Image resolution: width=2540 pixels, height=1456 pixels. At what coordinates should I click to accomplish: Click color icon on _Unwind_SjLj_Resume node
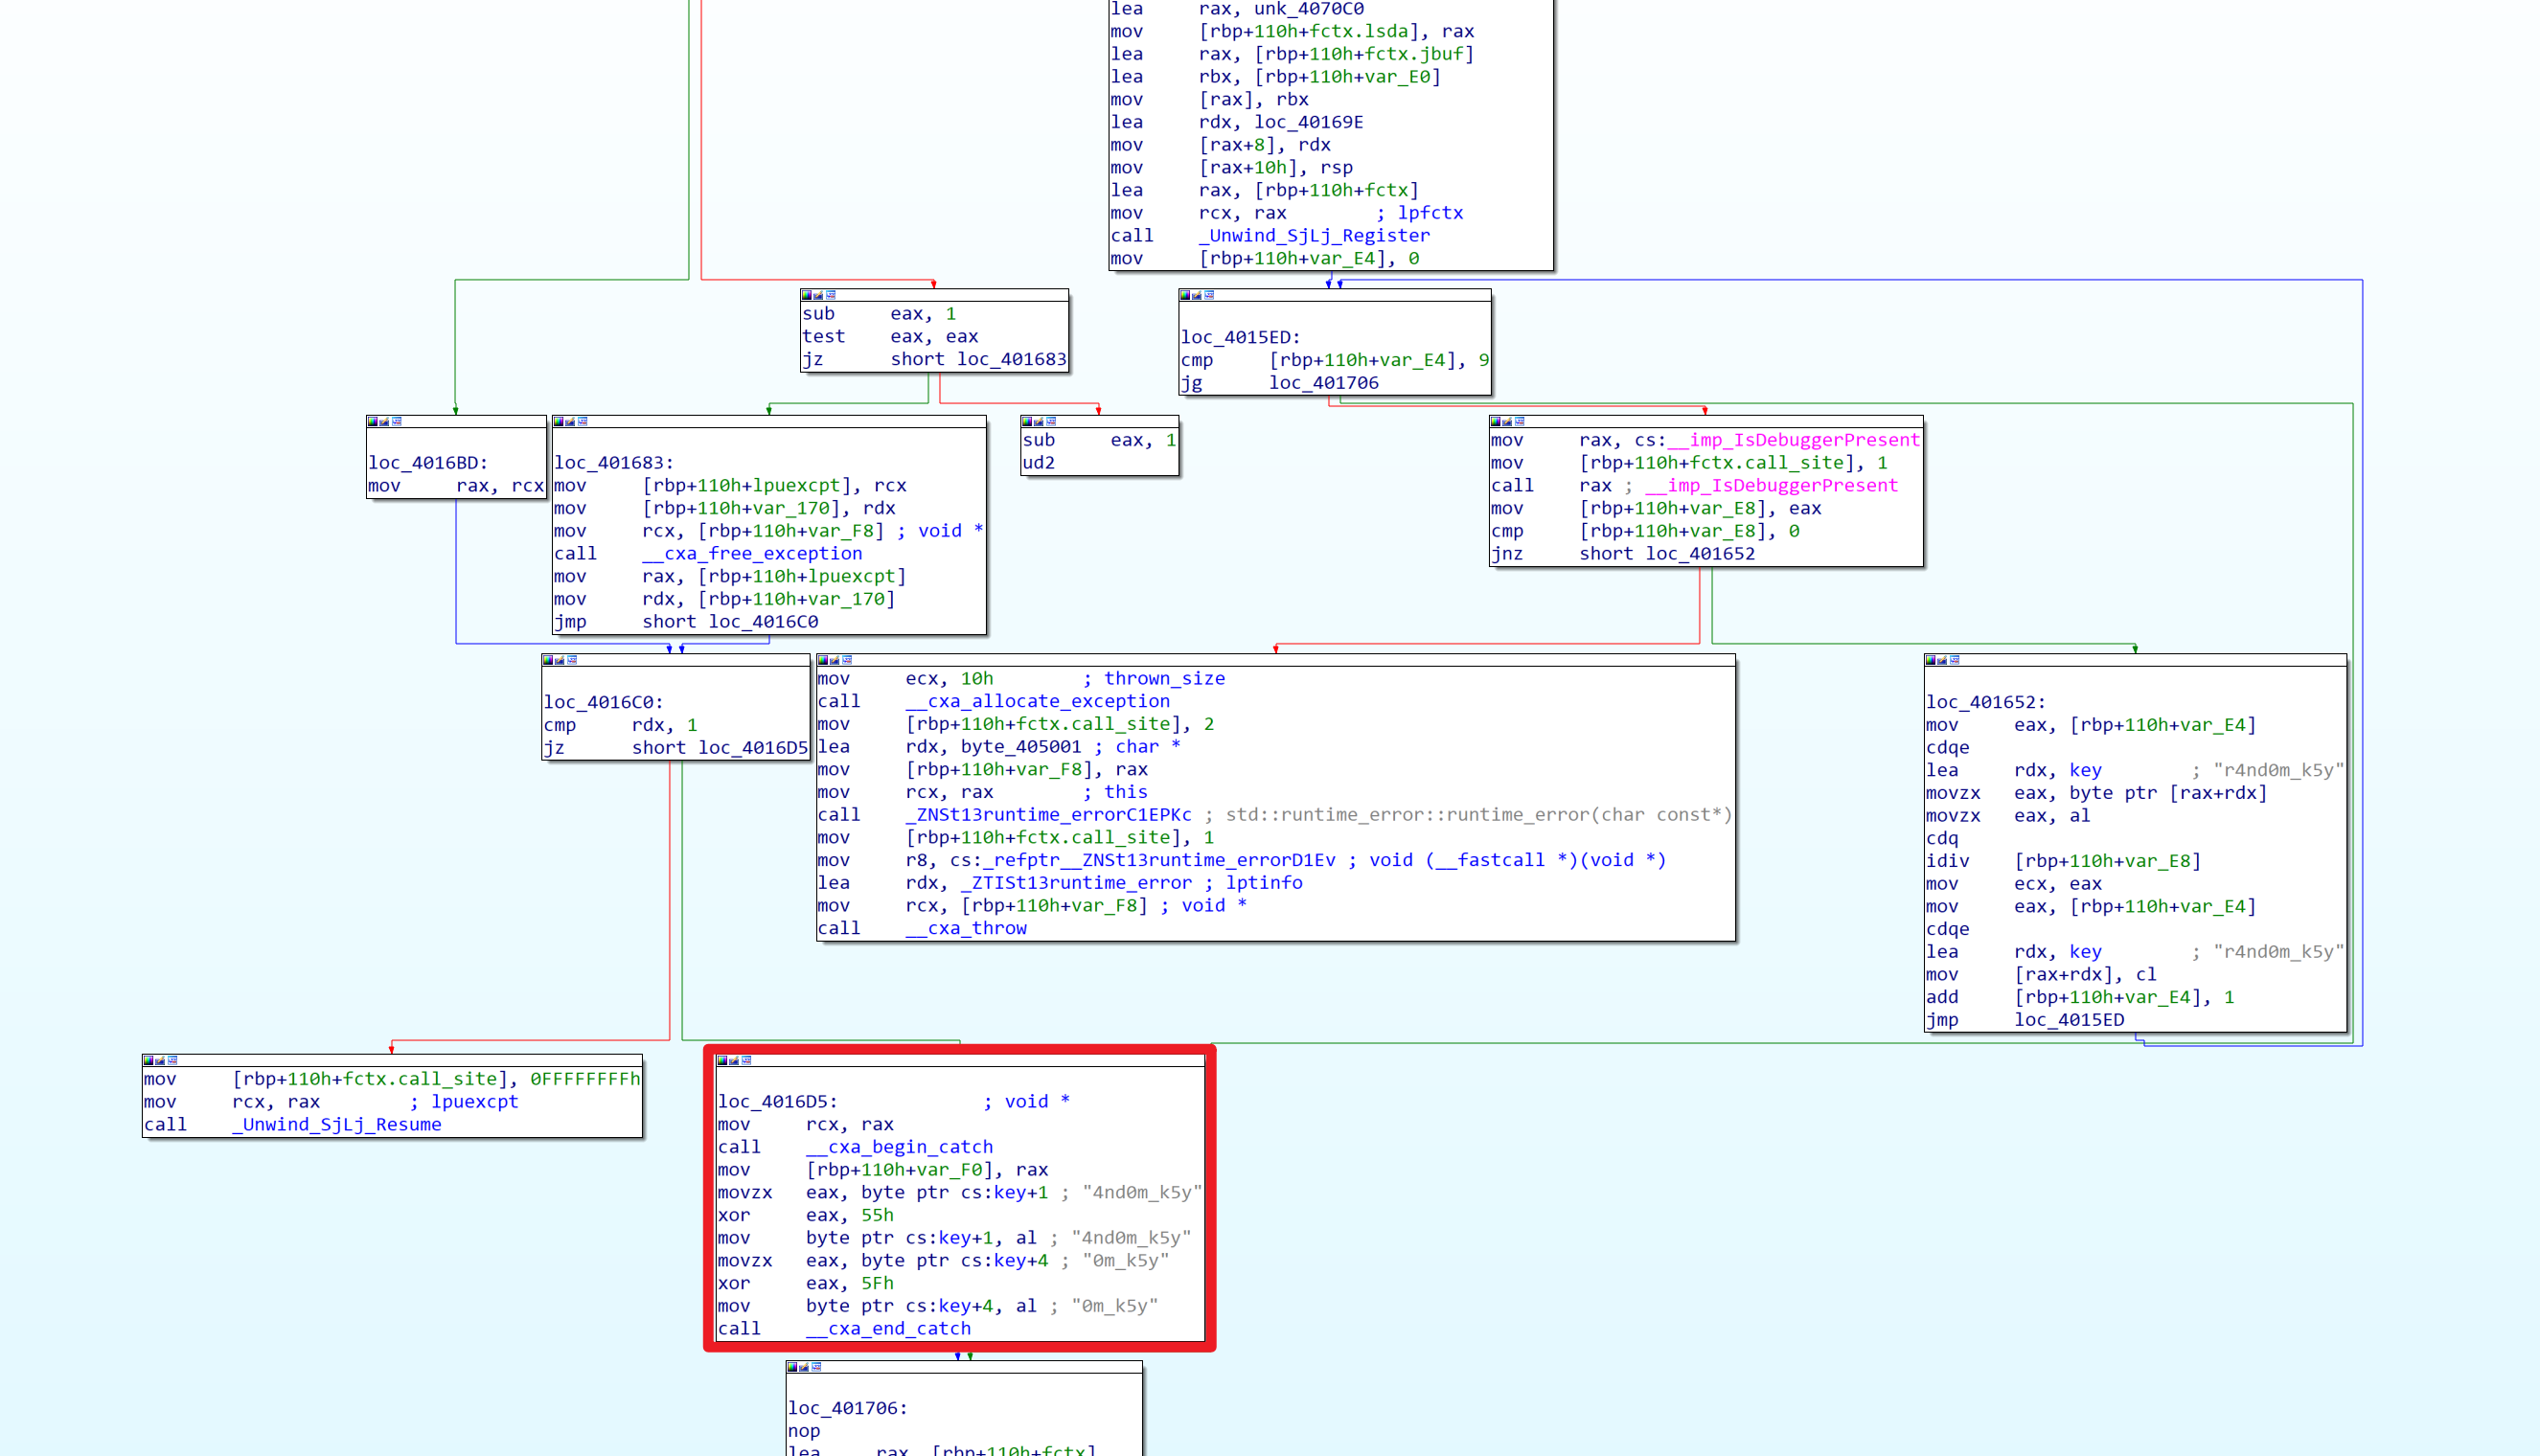coord(149,1060)
